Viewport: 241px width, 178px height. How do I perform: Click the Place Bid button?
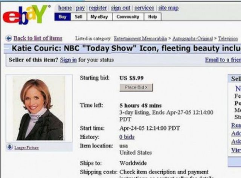pyautogui.click(x=136, y=88)
